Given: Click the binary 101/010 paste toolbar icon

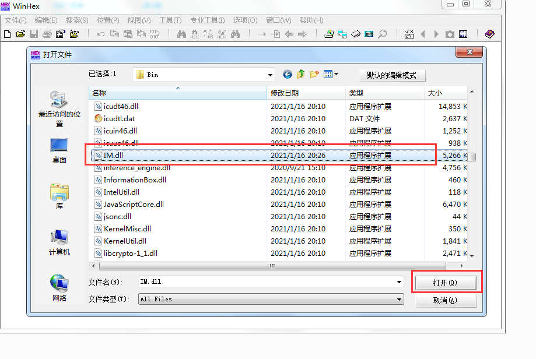Looking at the screenshot, I should [x=155, y=34].
